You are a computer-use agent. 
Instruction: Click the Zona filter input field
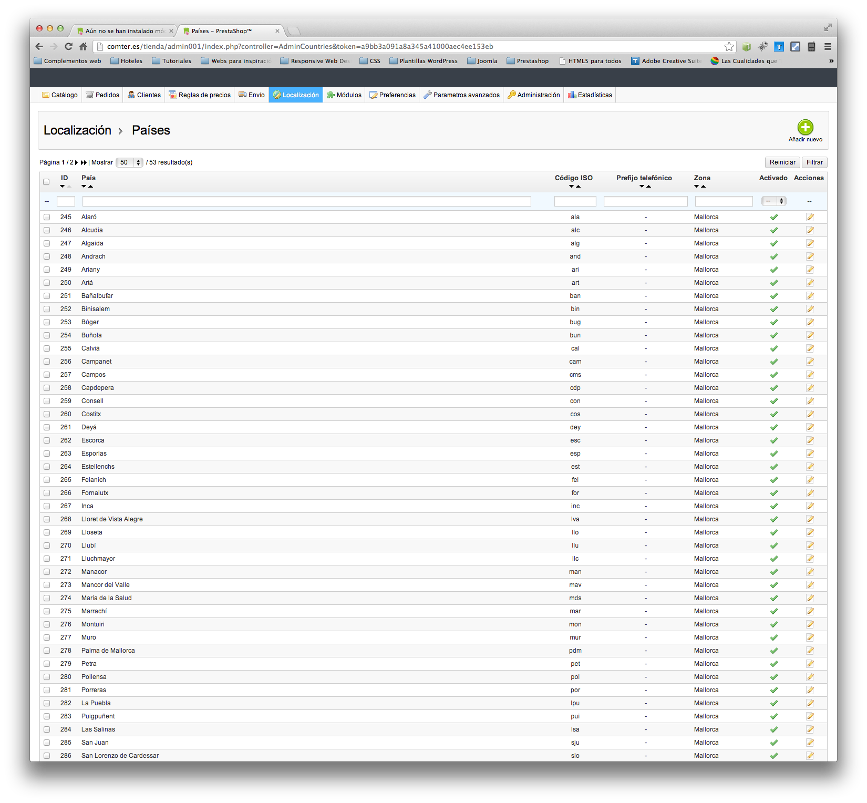pos(724,201)
